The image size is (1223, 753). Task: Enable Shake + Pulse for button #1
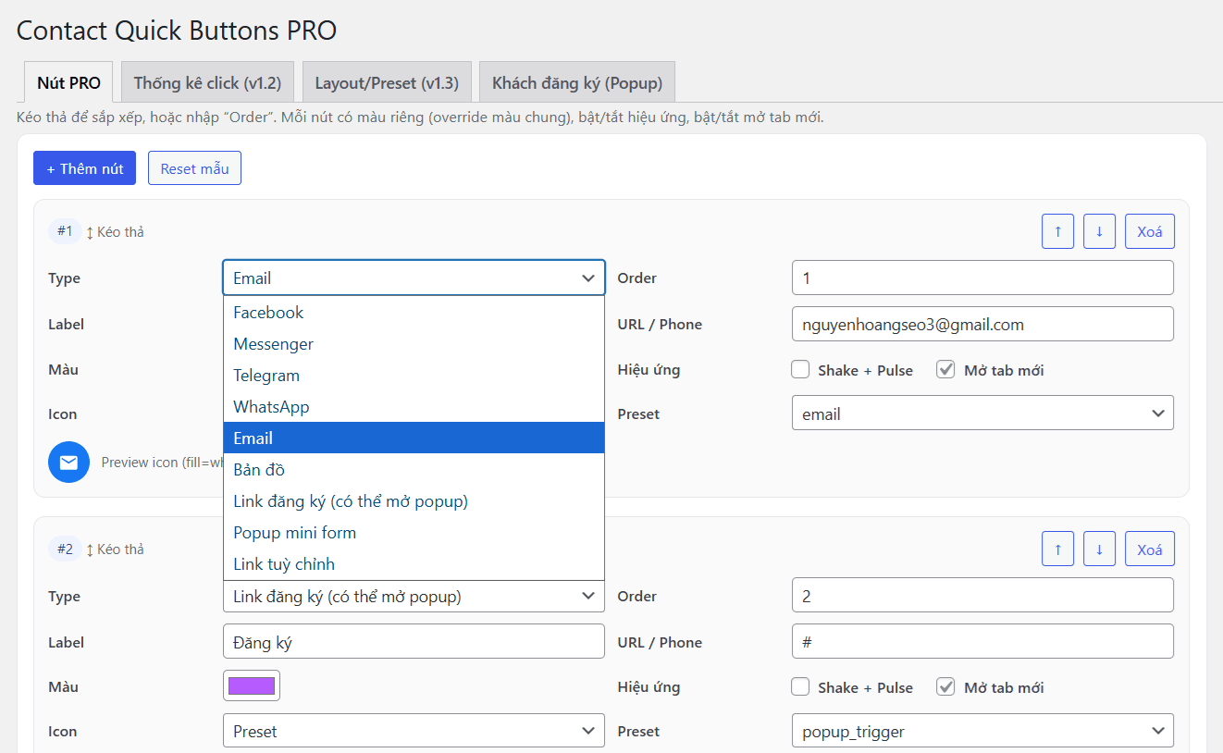pyautogui.click(x=800, y=370)
